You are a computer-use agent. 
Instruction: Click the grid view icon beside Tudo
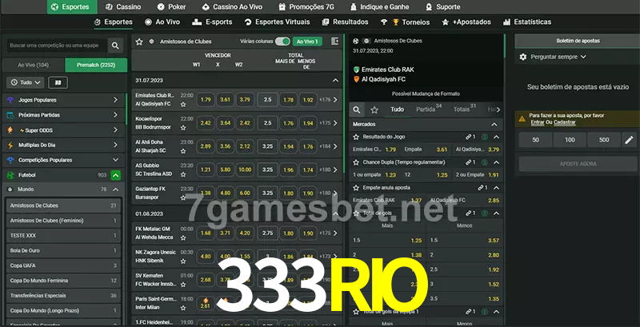58,83
